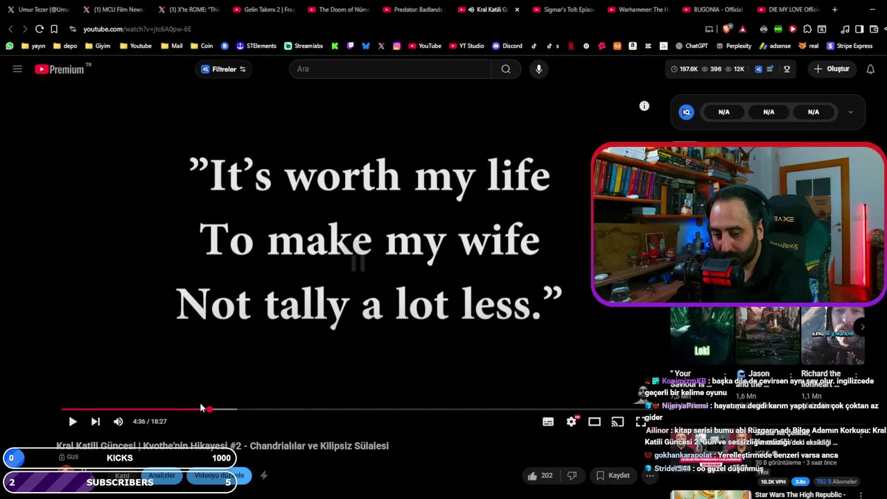Dislike the video

coord(572,475)
